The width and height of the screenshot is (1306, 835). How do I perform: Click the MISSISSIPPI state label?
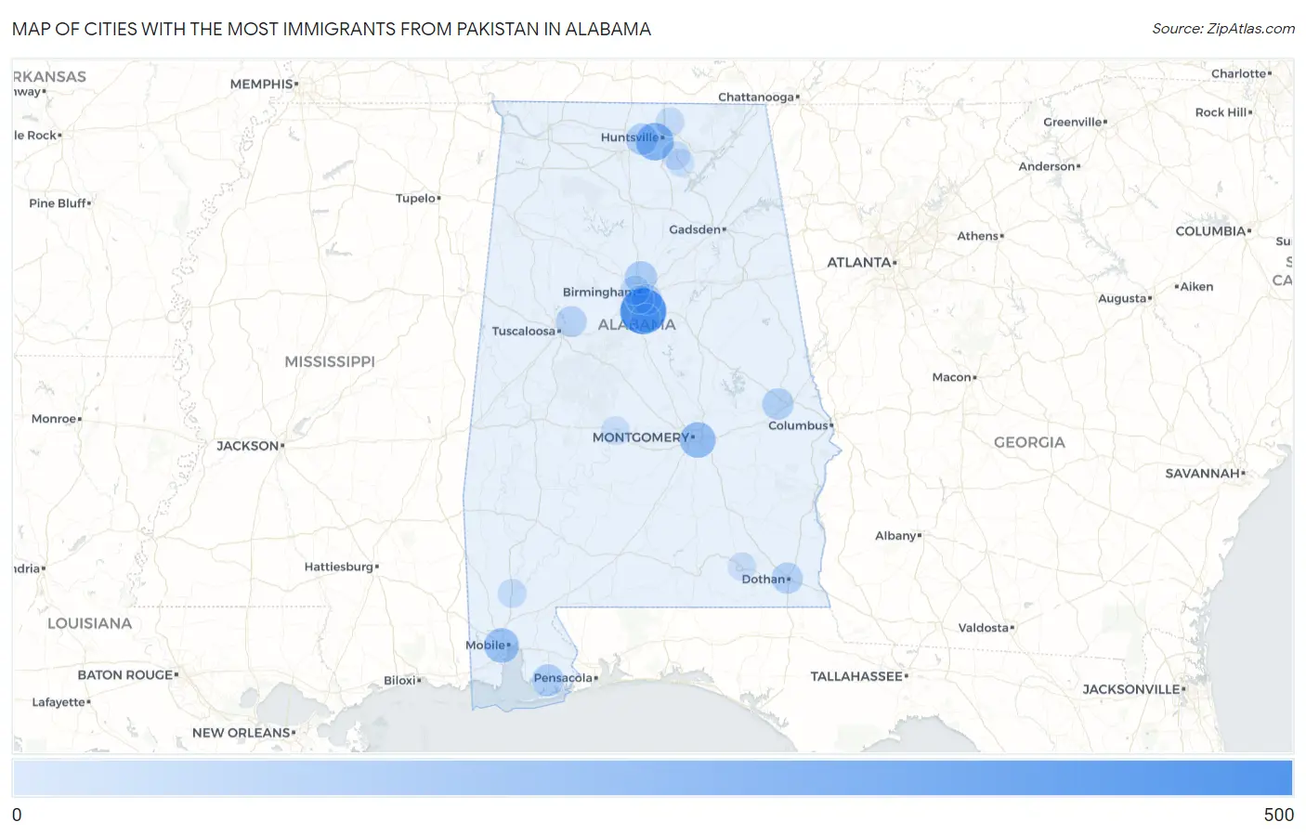point(330,361)
